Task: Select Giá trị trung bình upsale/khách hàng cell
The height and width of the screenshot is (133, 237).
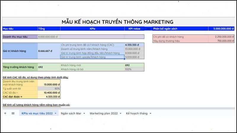Action: [92, 57]
